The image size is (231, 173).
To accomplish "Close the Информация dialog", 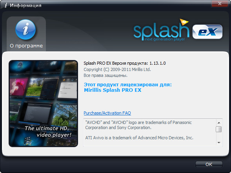I will pos(220,4).
